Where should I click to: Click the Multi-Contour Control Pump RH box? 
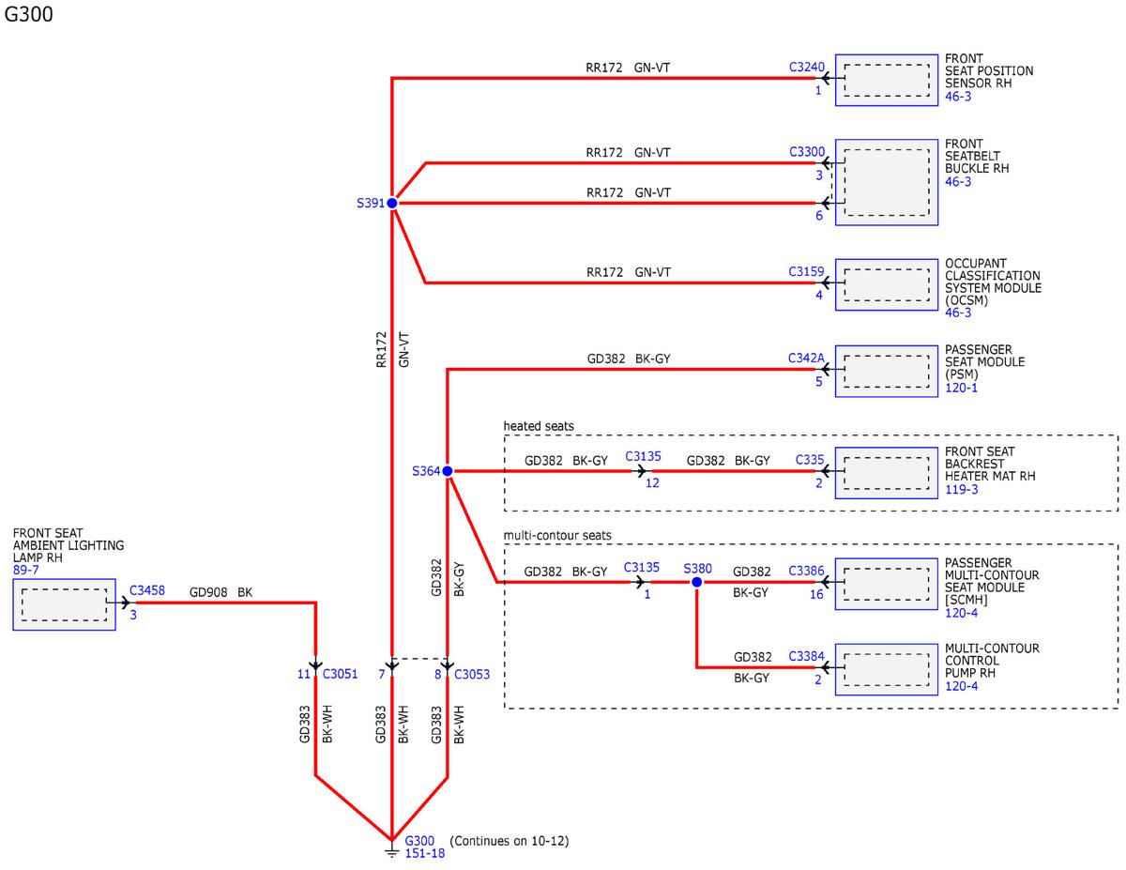pyautogui.click(x=887, y=668)
